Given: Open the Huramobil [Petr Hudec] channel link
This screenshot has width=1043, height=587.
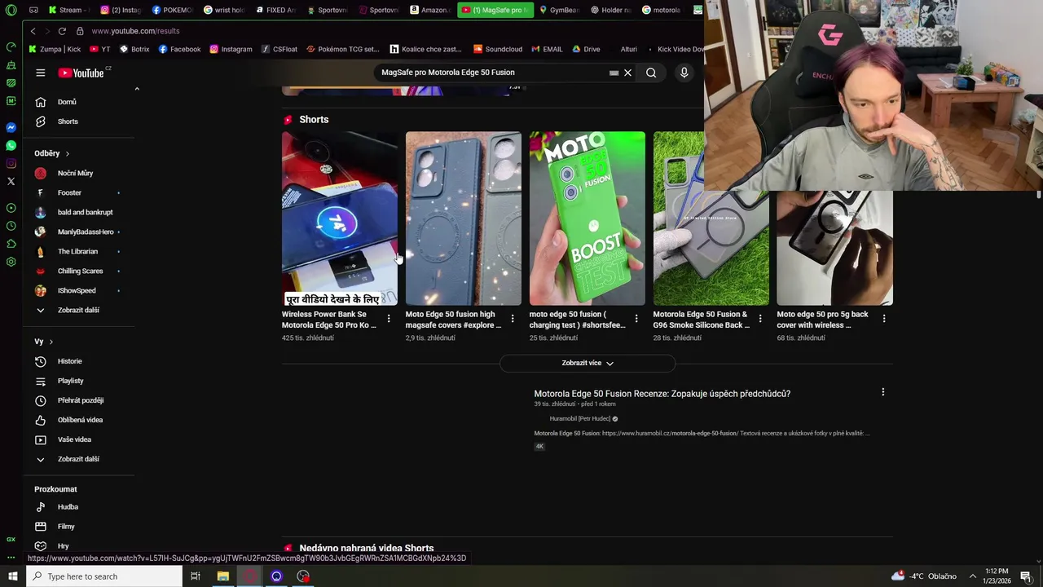Looking at the screenshot, I should (x=580, y=419).
